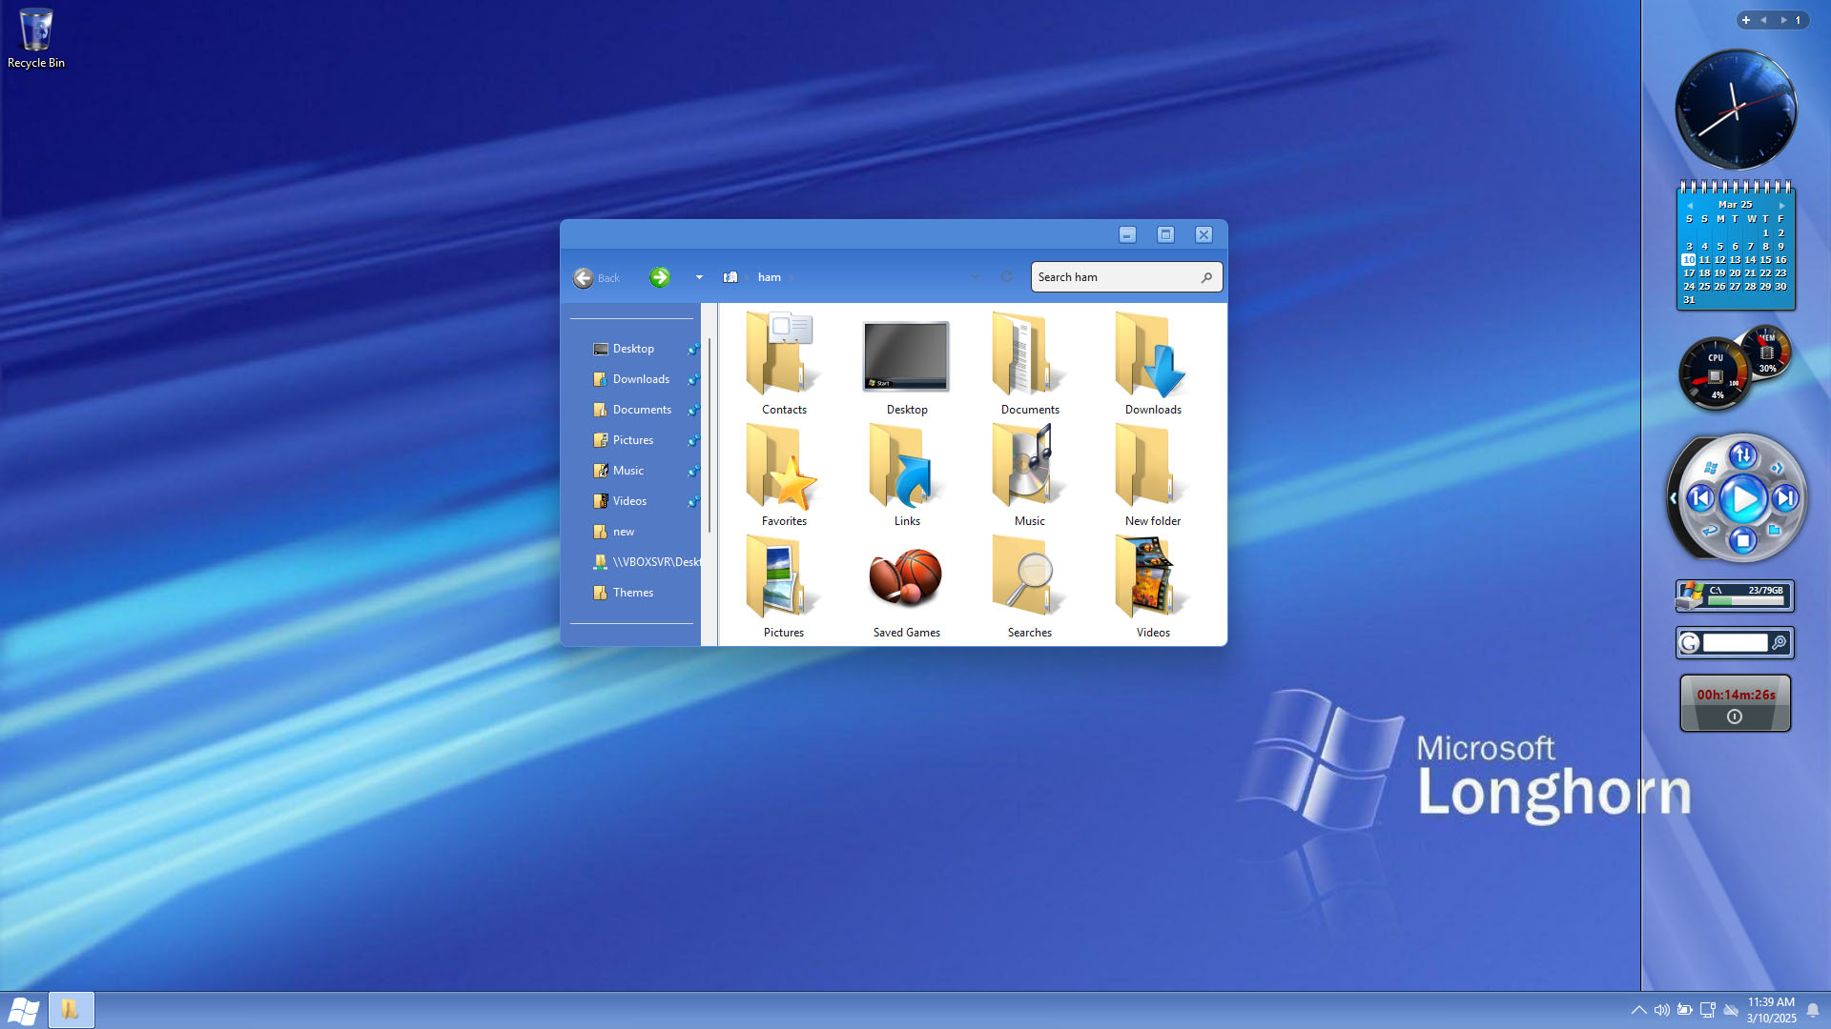Select Themes in navigation pane
1831x1029 pixels.
coord(632,593)
